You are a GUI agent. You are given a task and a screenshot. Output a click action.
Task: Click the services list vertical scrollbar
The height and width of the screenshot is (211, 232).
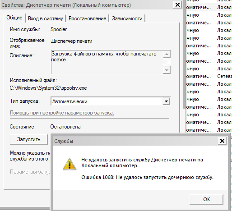coord(185,54)
